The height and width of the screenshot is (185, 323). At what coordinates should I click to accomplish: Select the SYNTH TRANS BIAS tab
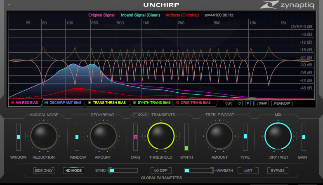tap(151, 103)
